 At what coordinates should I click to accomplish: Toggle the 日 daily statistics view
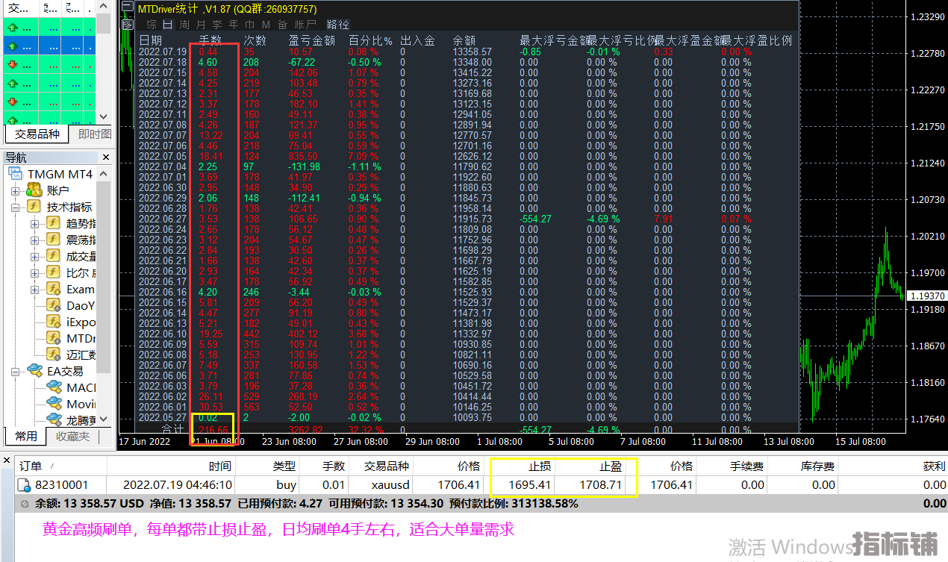168,24
